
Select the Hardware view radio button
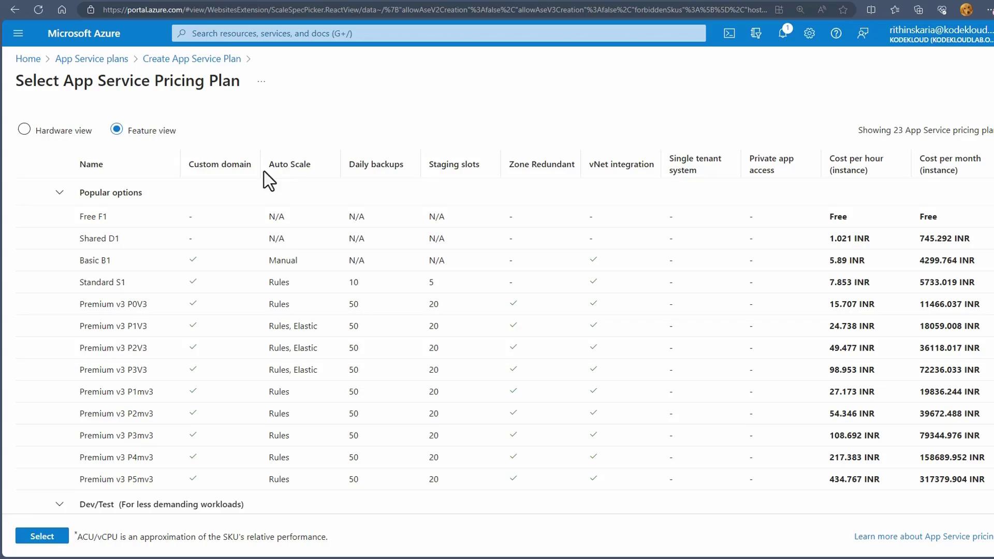[x=24, y=129]
